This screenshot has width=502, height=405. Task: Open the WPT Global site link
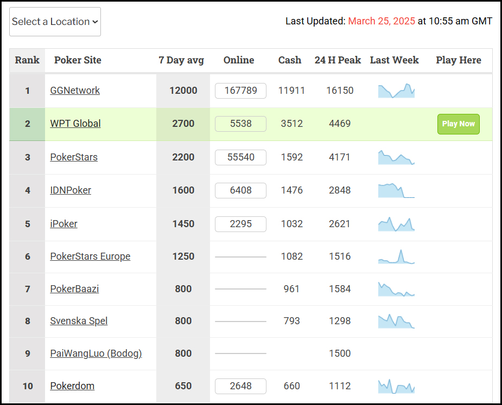coord(75,124)
